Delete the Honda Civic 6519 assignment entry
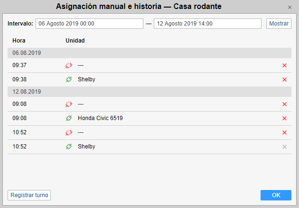 284,118
